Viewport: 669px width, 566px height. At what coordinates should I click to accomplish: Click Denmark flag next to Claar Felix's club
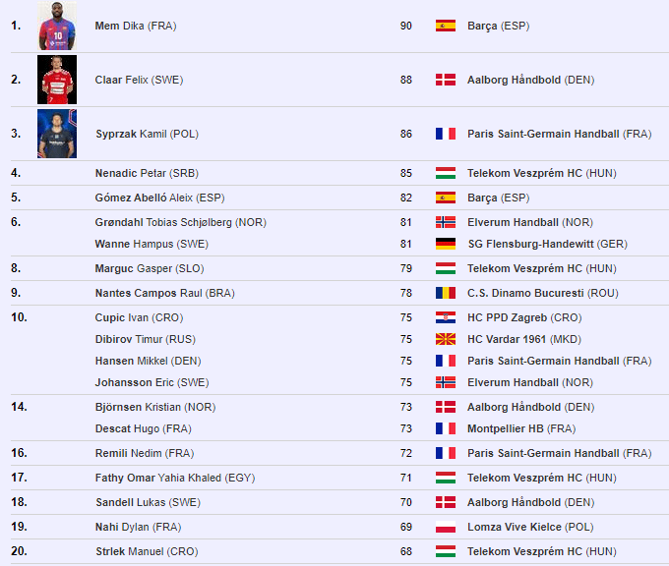pos(445,80)
